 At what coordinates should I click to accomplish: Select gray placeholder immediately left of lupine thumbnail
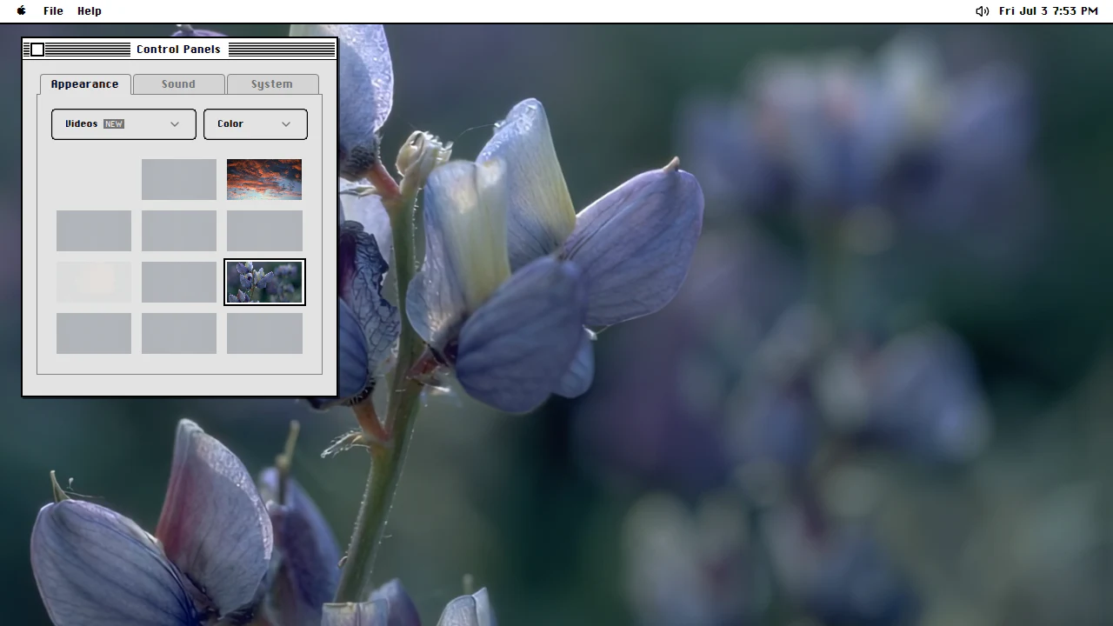pos(179,282)
